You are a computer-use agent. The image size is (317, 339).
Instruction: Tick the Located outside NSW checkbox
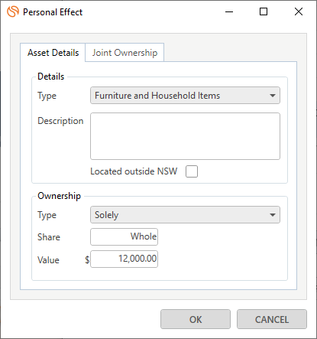(192, 171)
